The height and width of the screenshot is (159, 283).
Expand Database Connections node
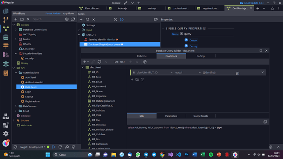pos(16,30)
